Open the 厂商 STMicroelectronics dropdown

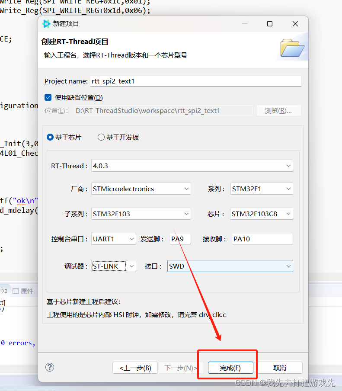(x=141, y=189)
